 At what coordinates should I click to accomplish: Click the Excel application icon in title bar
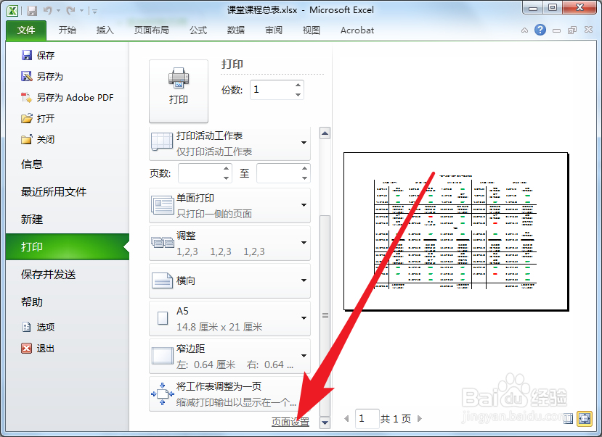tap(12, 10)
